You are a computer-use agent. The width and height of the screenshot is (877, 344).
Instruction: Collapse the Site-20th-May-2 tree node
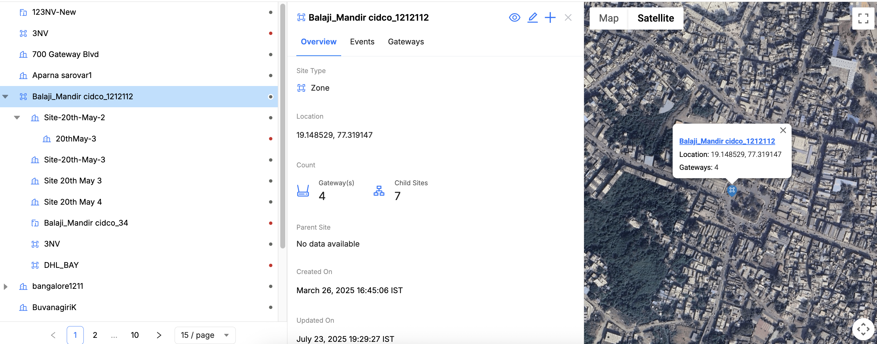pyautogui.click(x=17, y=118)
